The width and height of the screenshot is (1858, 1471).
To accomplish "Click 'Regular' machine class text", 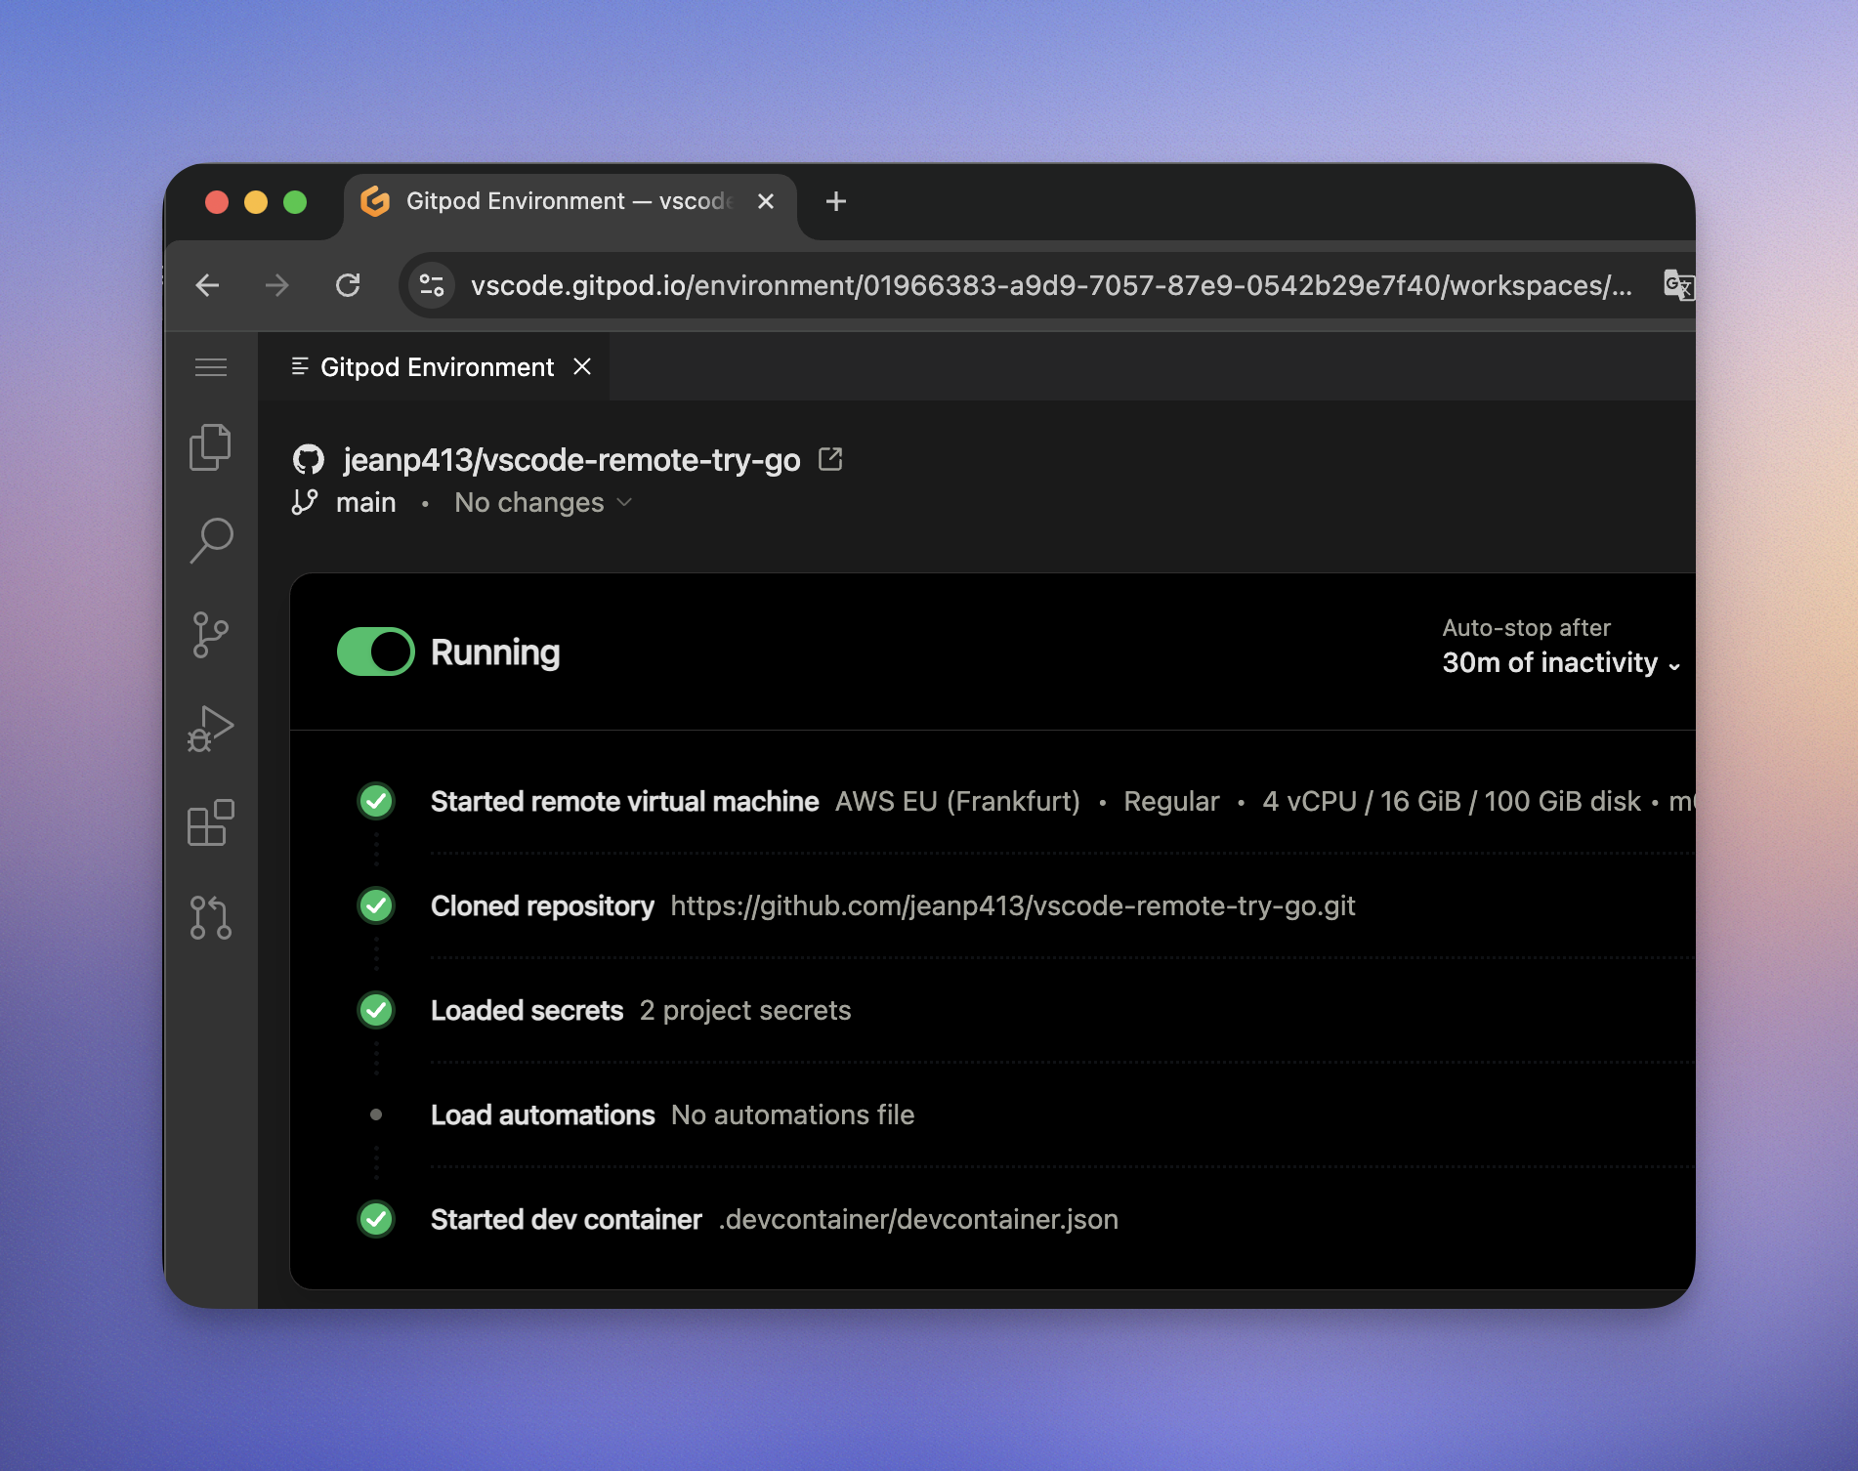I will (x=1171, y=801).
